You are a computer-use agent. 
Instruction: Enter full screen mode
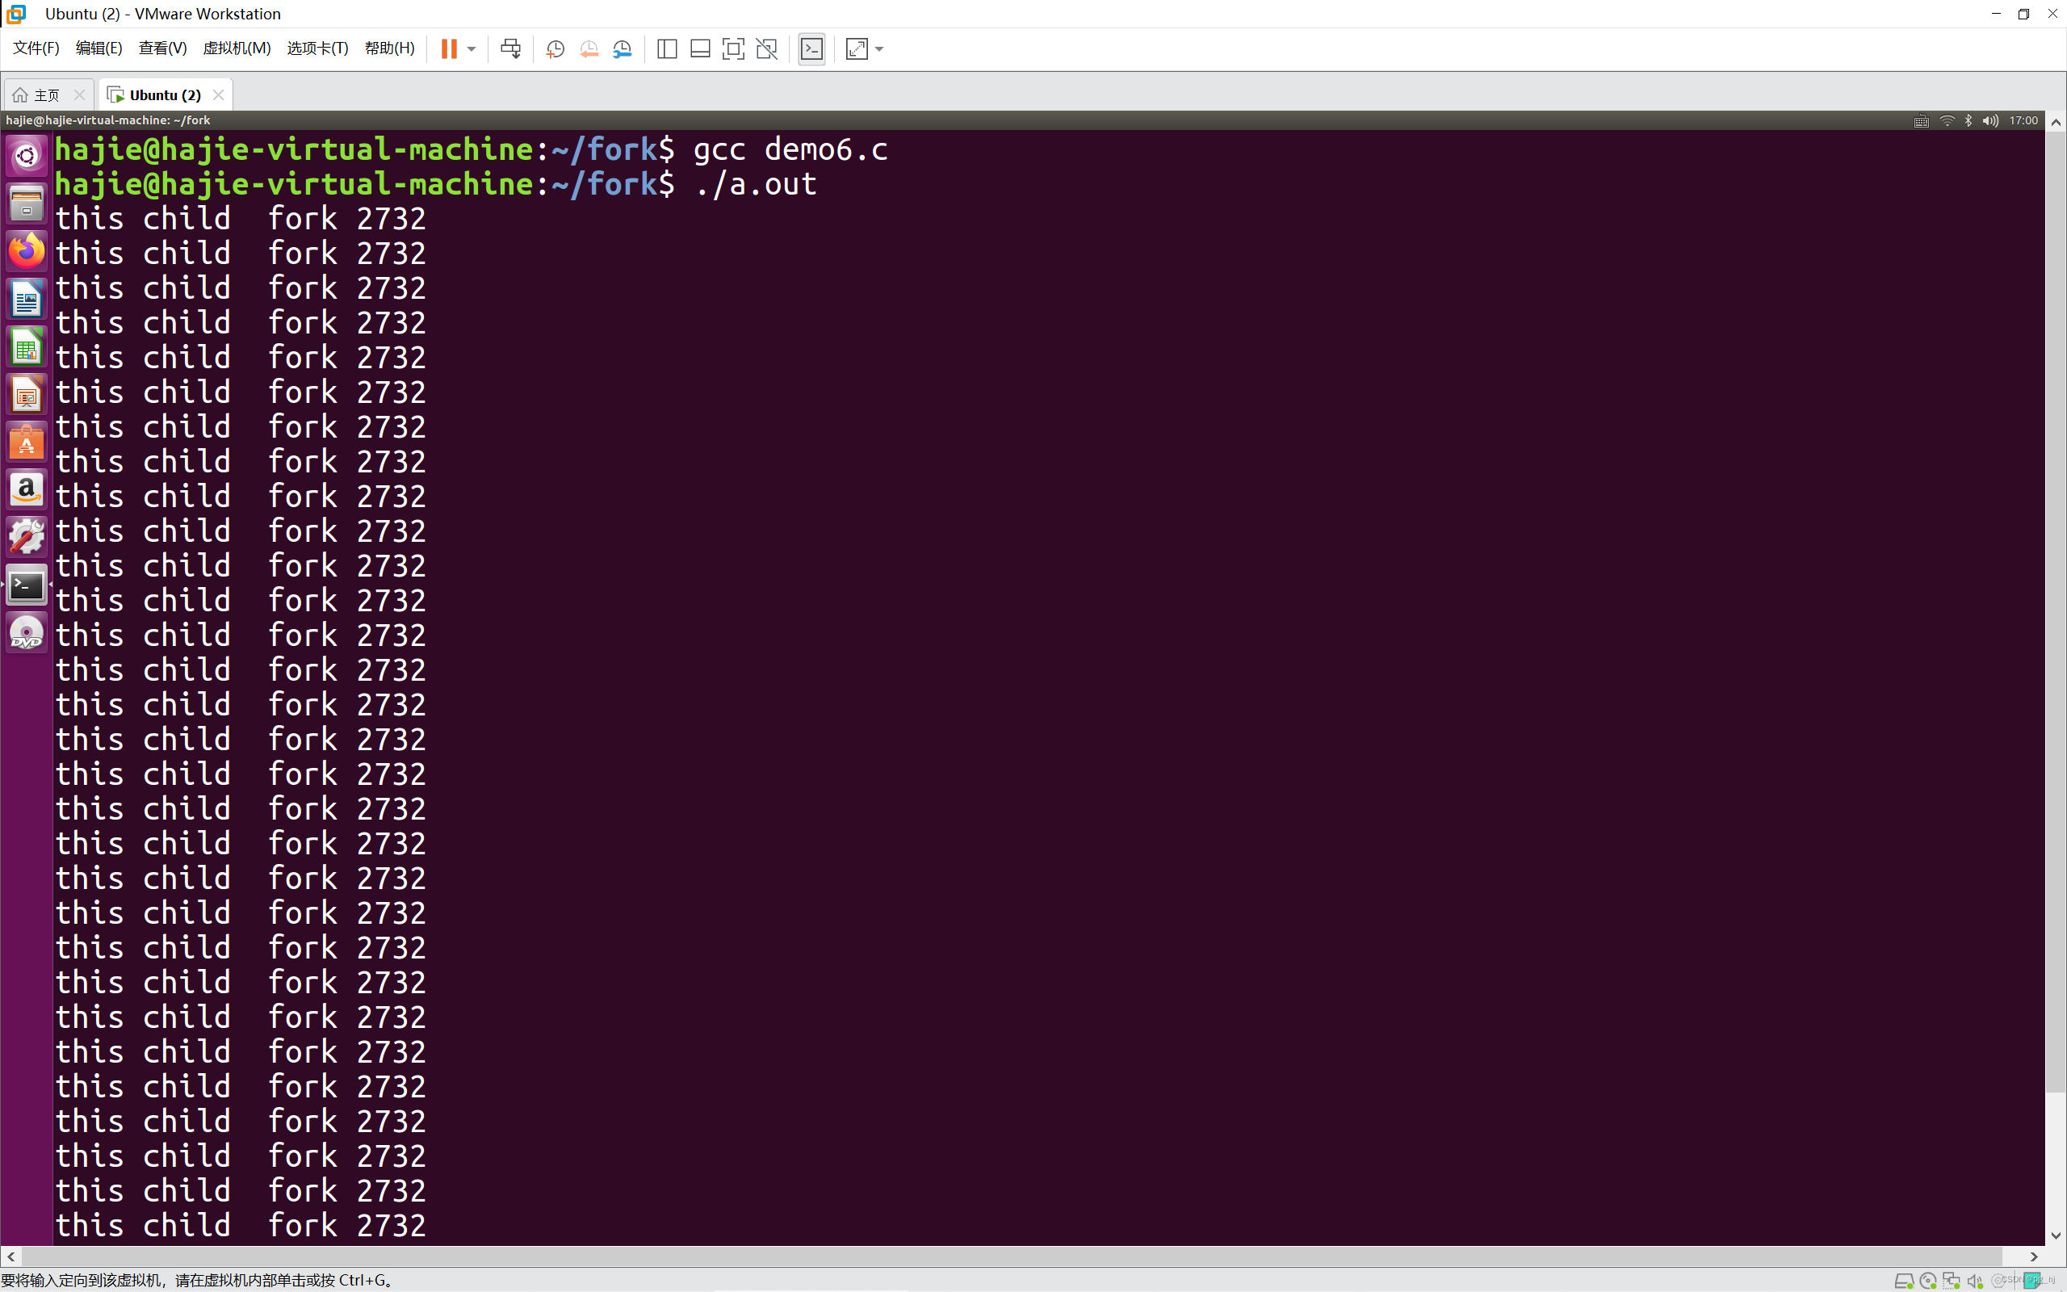[x=733, y=48]
